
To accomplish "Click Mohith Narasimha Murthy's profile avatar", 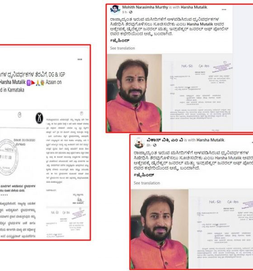I will tap(115, 9).
